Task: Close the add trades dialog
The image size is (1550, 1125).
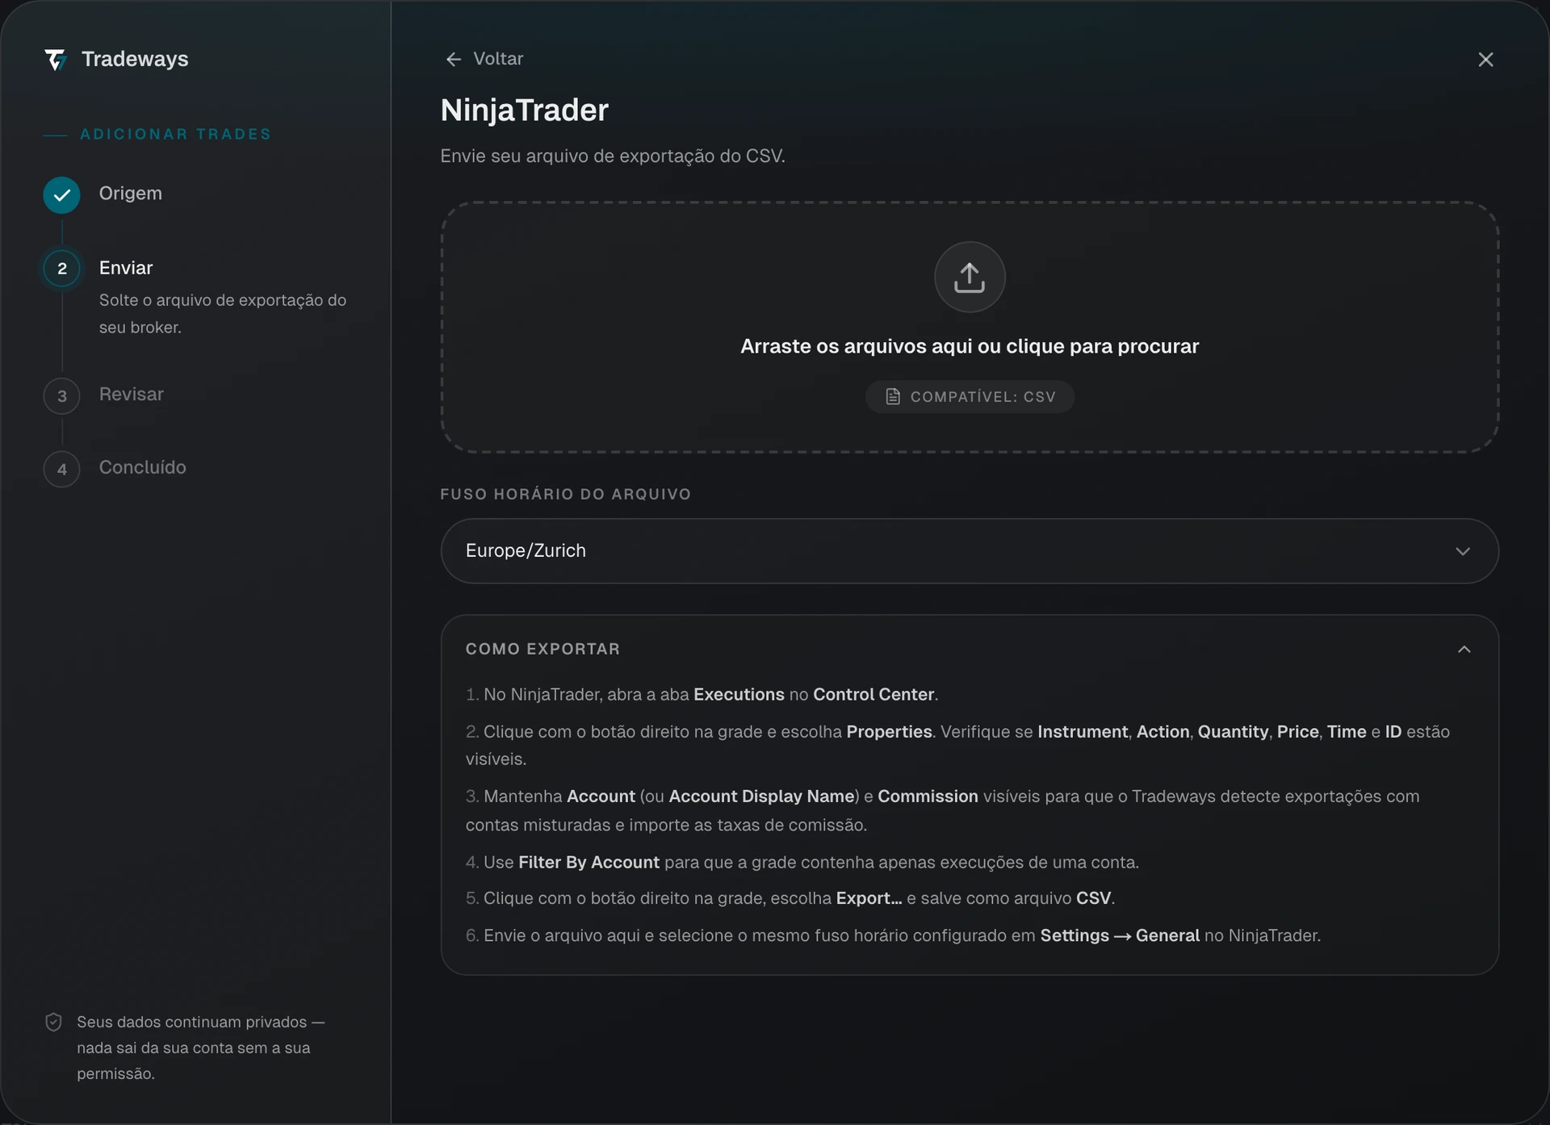Action: (1485, 60)
